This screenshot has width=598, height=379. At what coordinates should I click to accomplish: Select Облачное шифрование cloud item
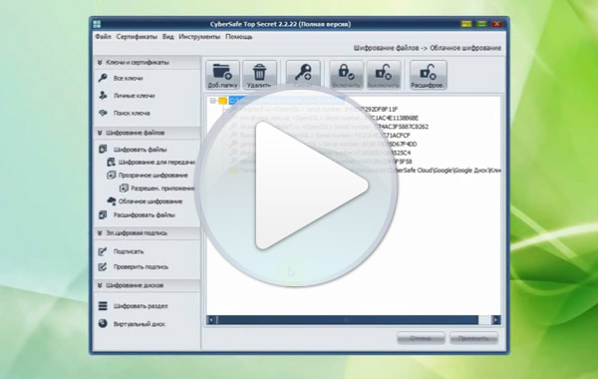145,201
